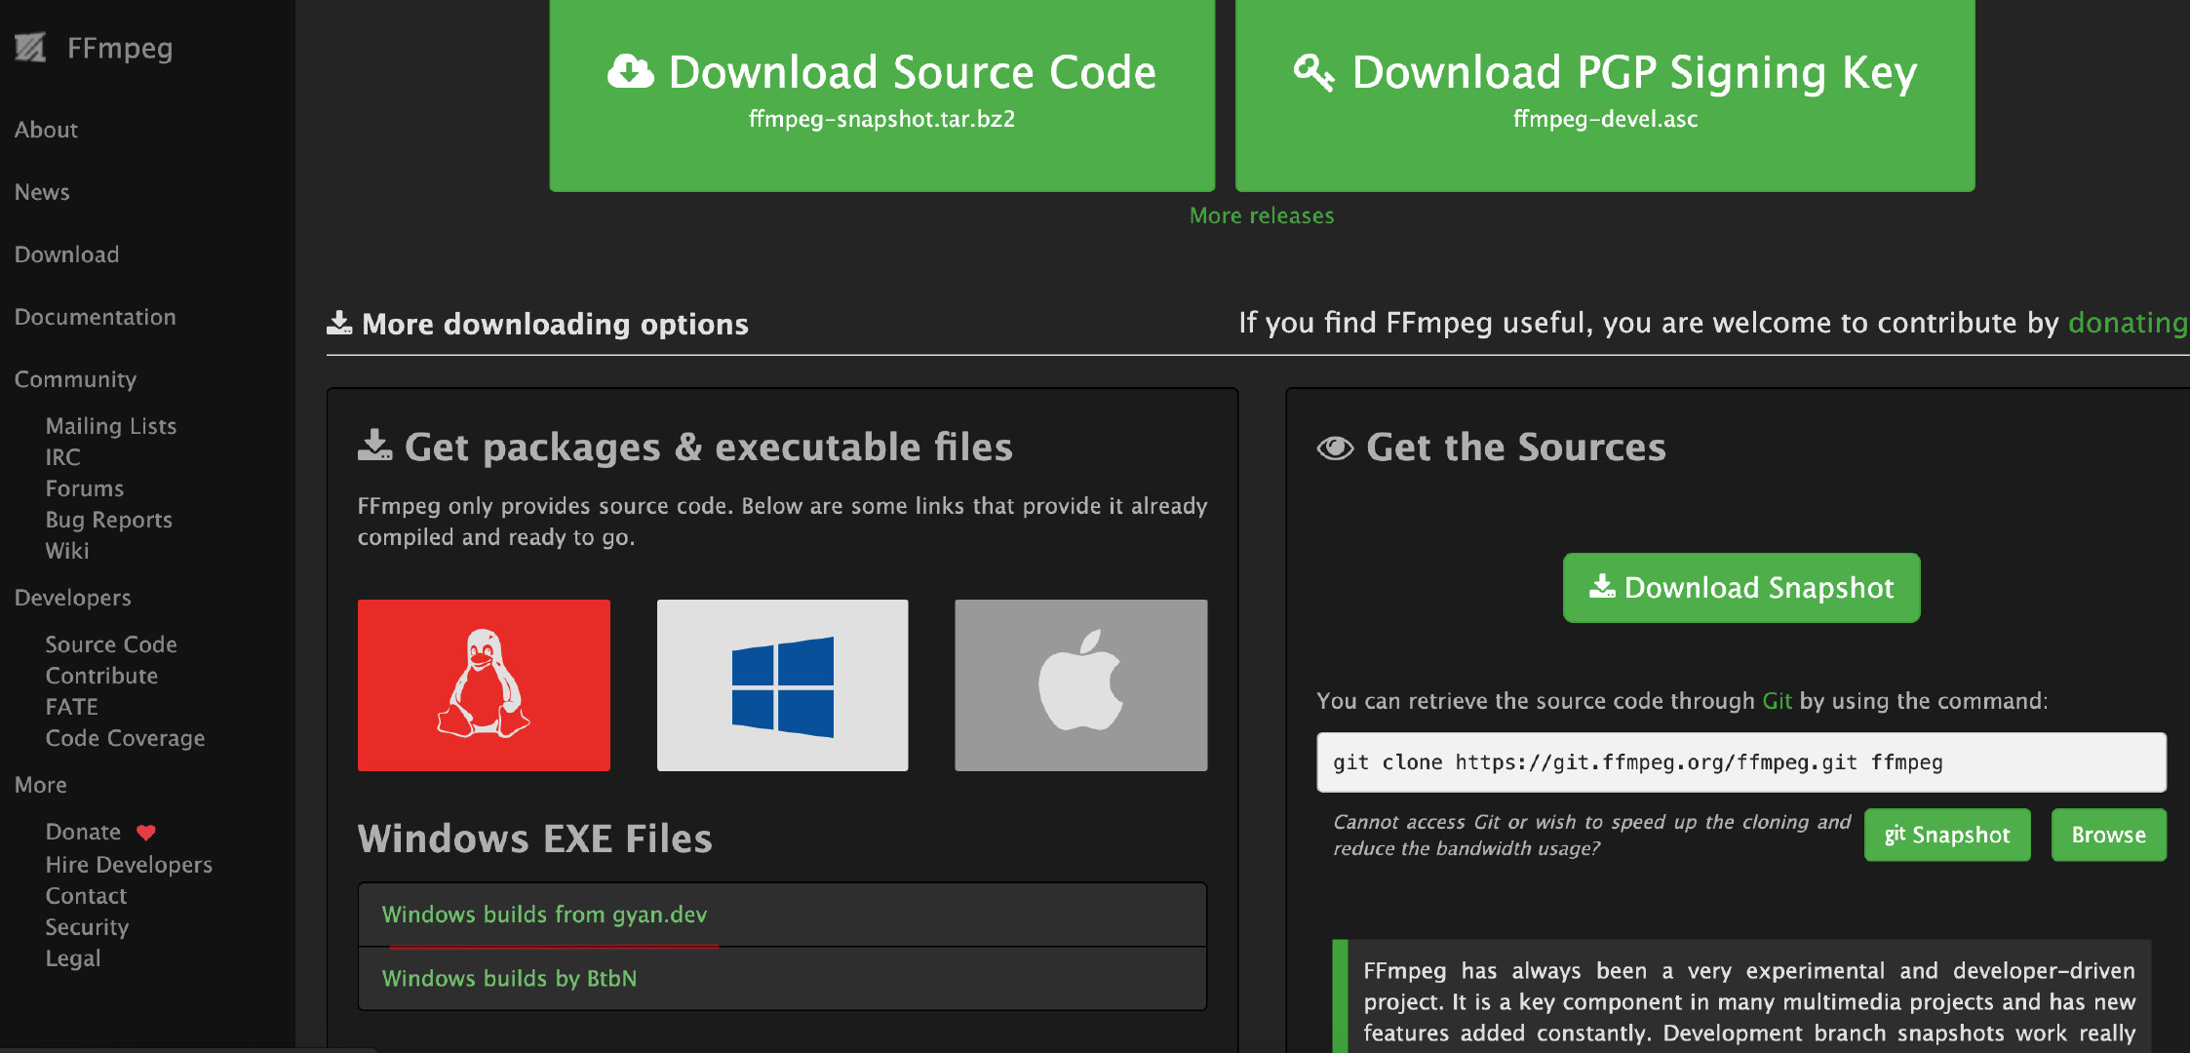This screenshot has height=1053, width=2190.
Task: Click the eye icon beside Get the Sources
Action: (x=1335, y=448)
